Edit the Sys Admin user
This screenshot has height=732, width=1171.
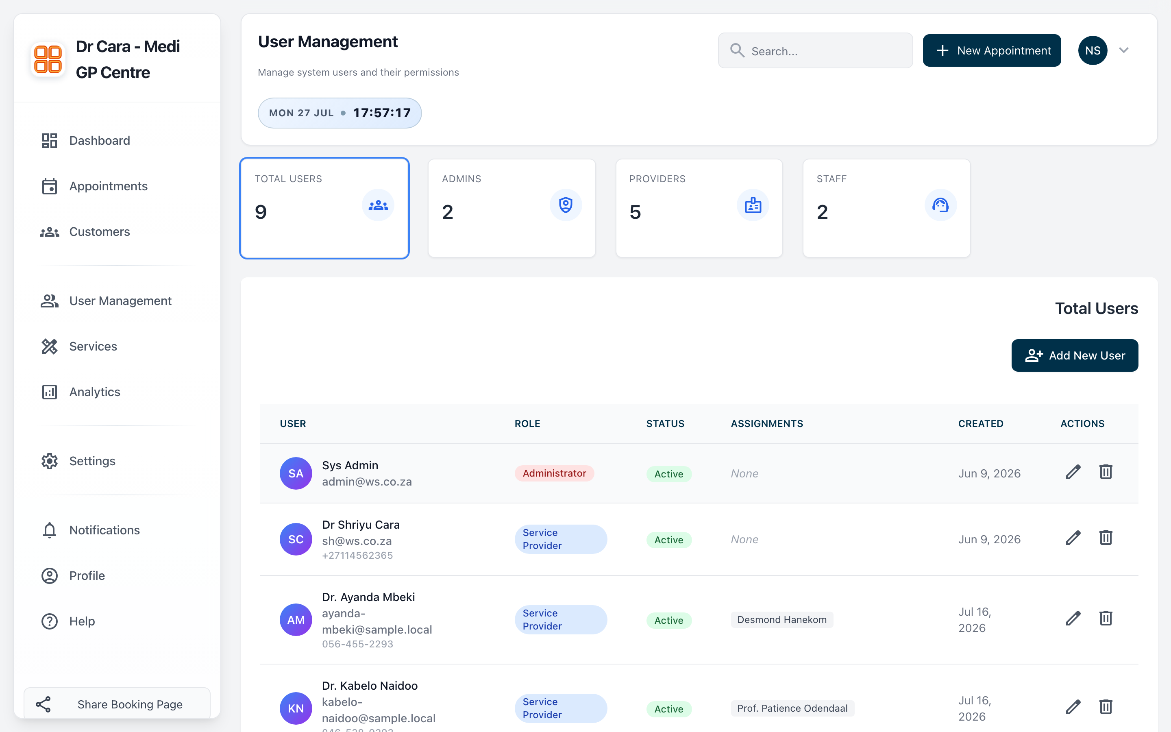coord(1073,472)
